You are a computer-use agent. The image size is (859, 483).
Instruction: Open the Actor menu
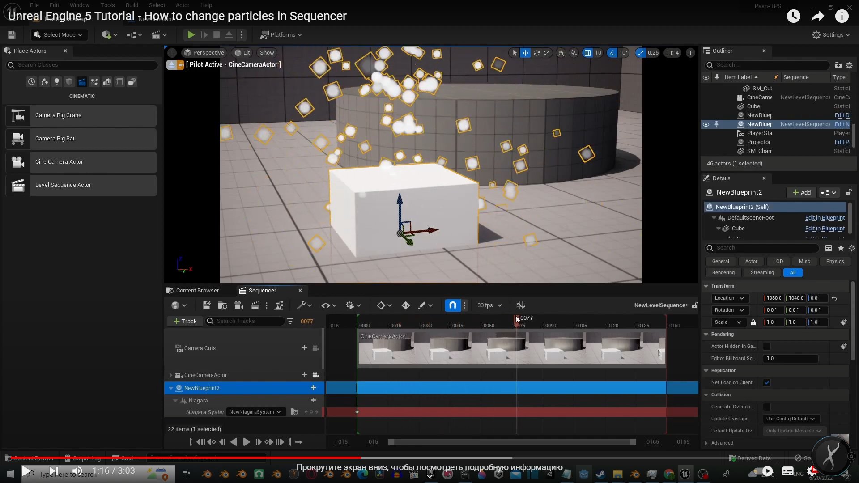pyautogui.click(x=183, y=5)
